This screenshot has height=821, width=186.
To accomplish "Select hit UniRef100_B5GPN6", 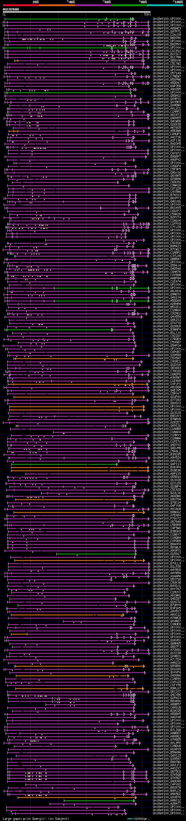I will coord(167,80).
